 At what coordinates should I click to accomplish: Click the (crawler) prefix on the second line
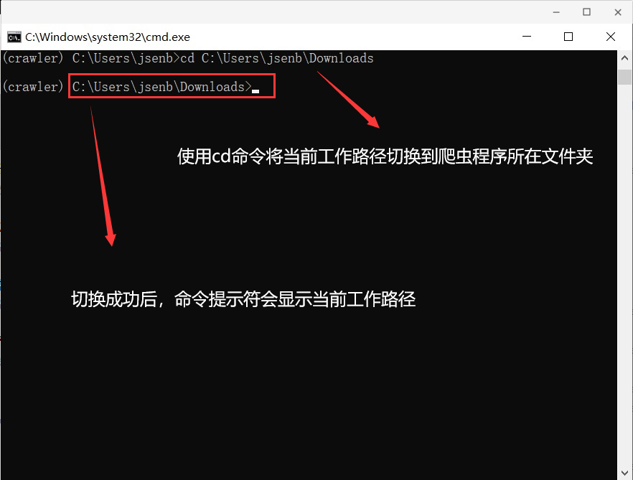(33, 87)
